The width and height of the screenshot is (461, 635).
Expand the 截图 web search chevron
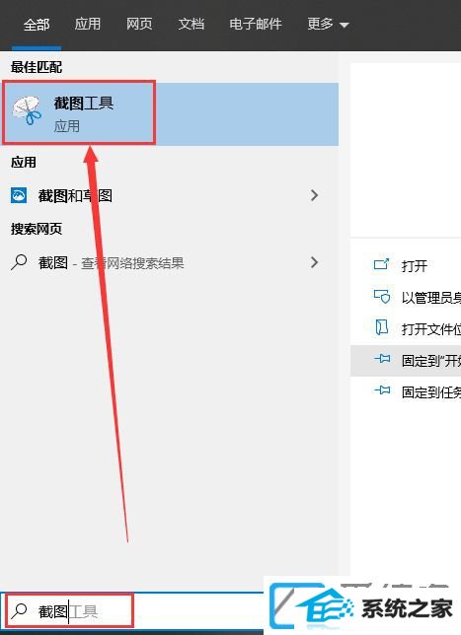(314, 262)
